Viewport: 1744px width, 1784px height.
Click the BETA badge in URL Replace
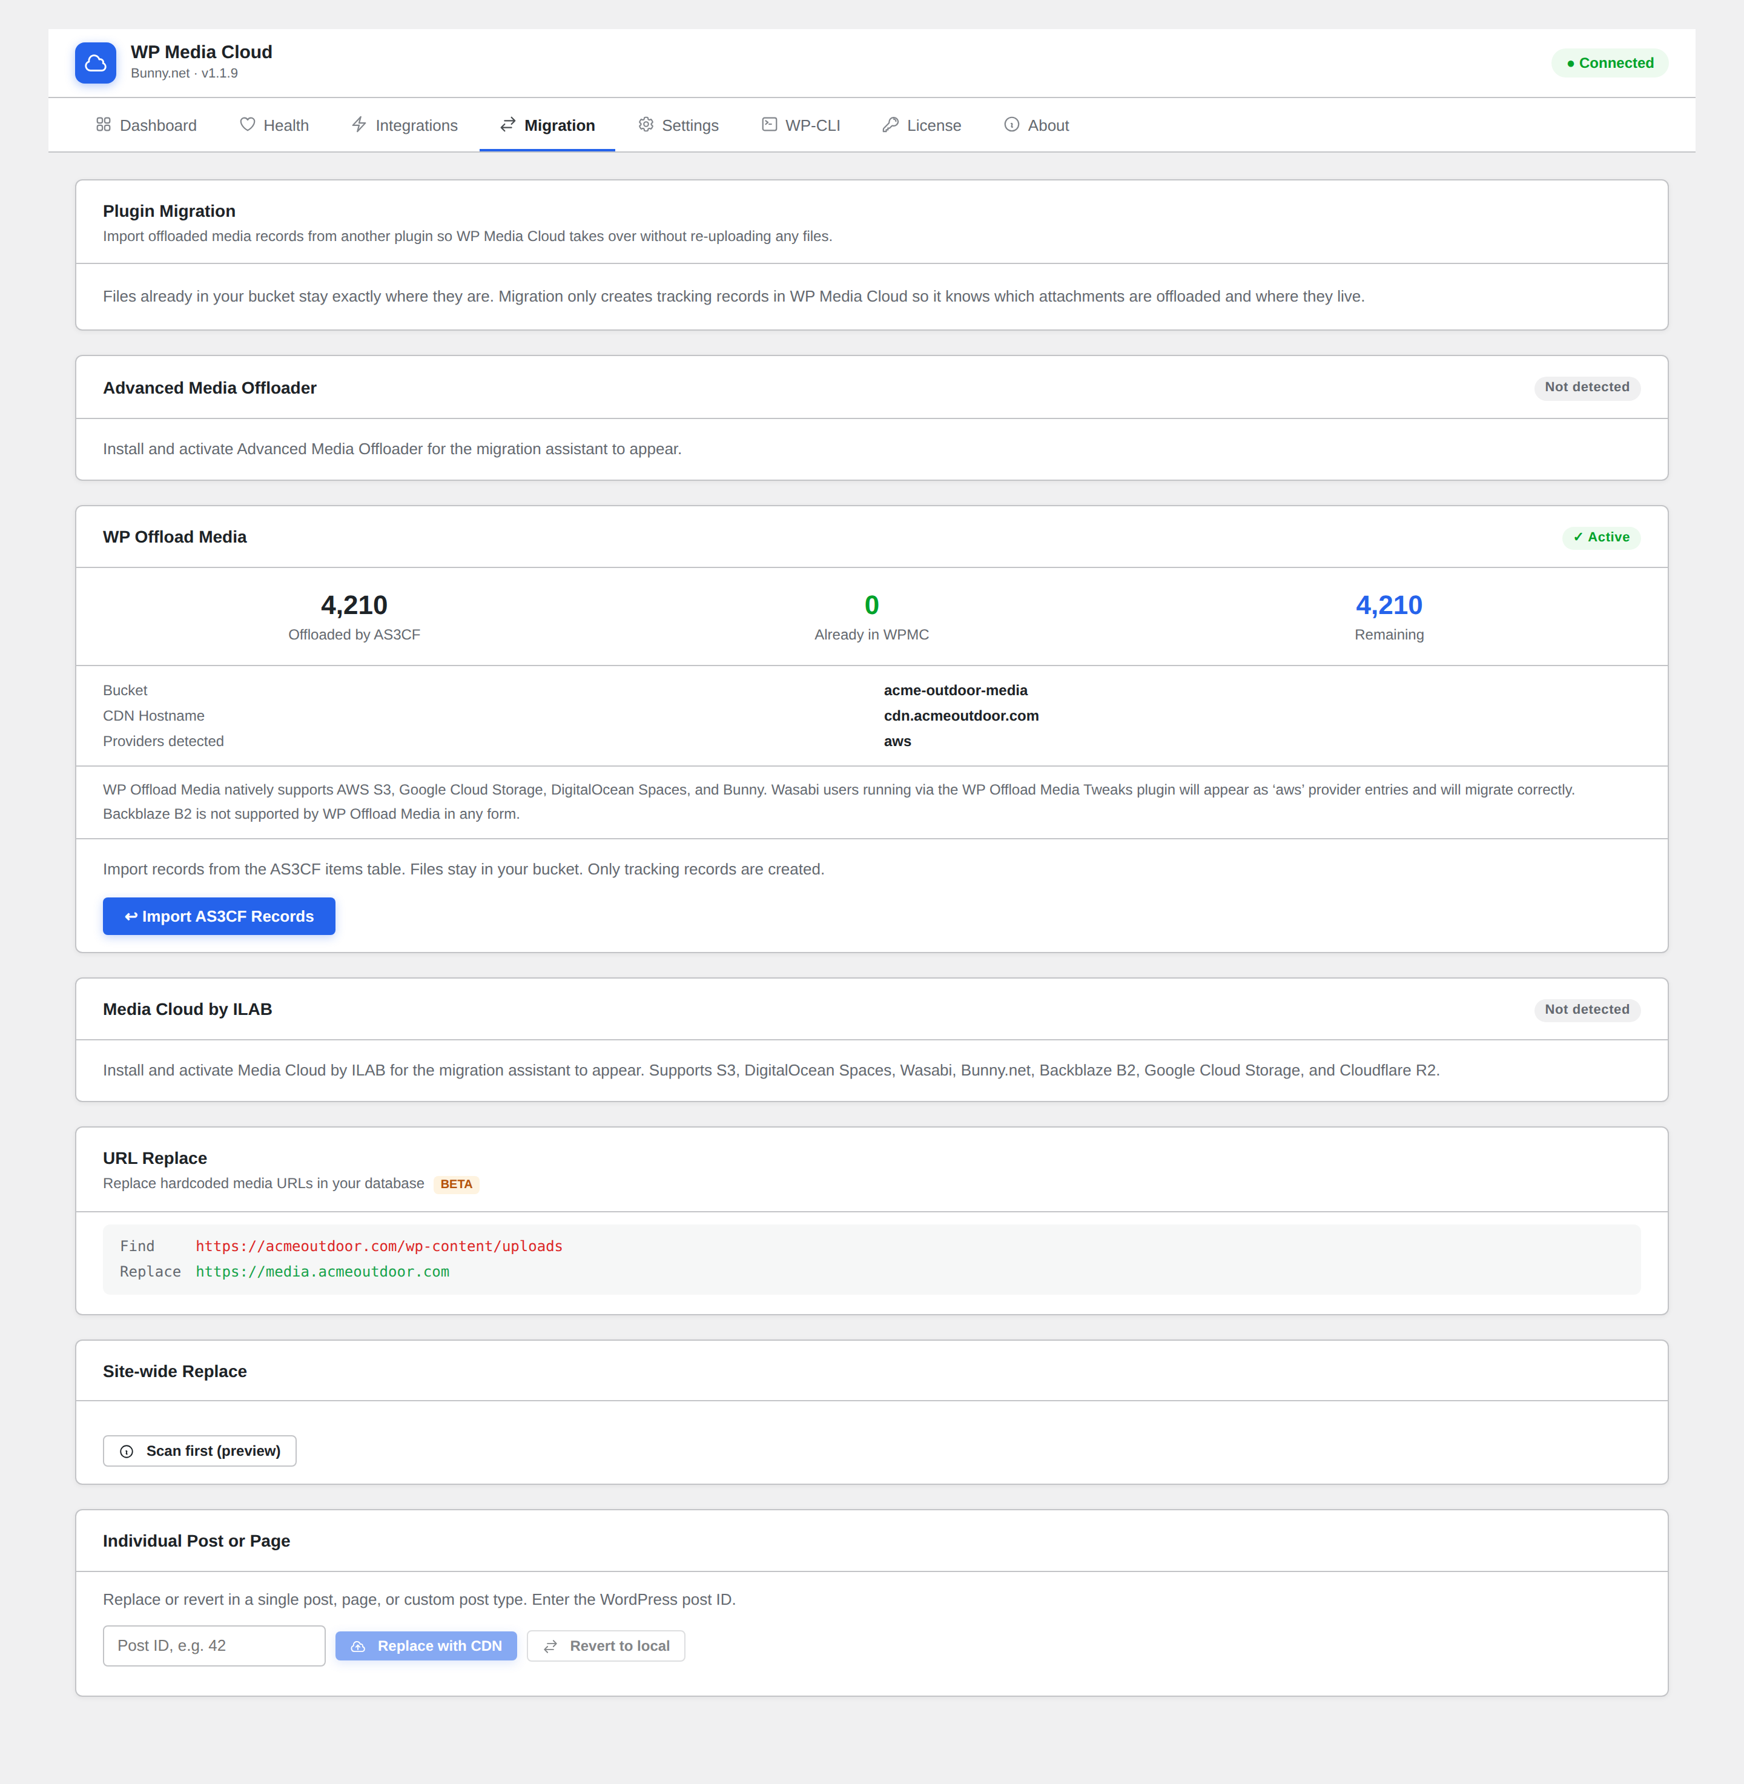click(456, 1184)
